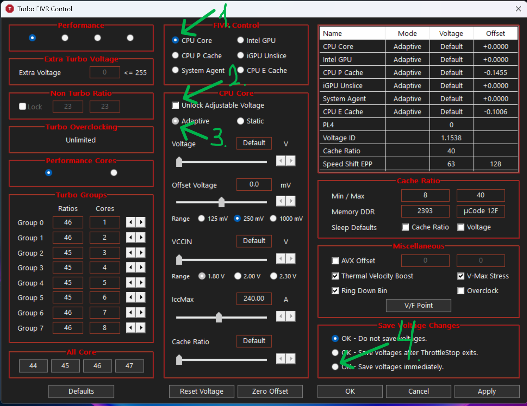Image resolution: width=527 pixels, height=406 pixels.
Task: Click the Cancel button
Action: [419, 391]
